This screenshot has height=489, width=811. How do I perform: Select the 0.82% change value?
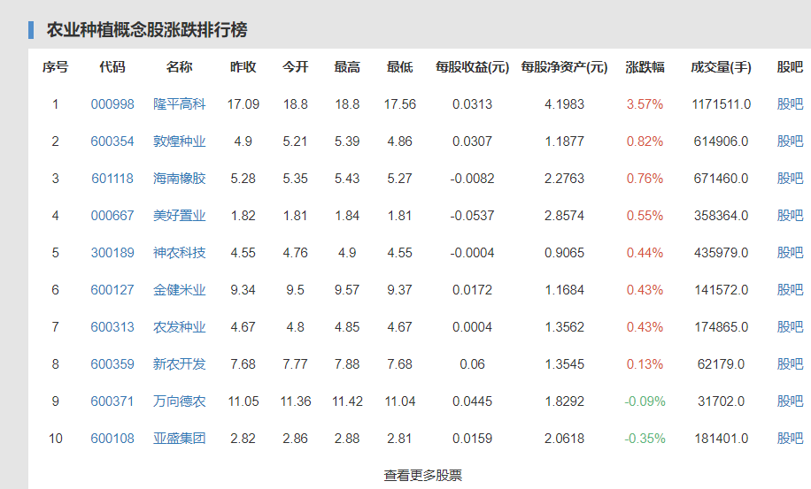pos(645,141)
